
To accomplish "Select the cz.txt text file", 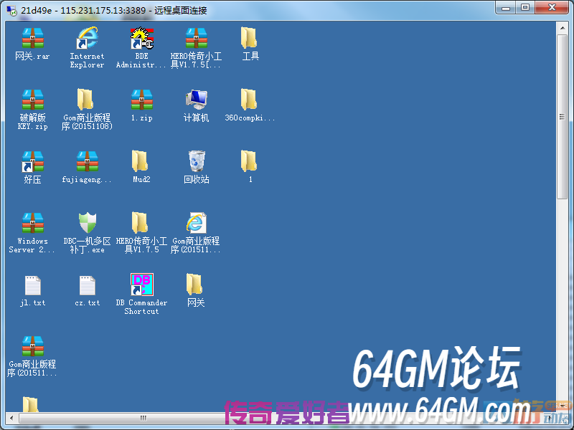I will [x=87, y=285].
